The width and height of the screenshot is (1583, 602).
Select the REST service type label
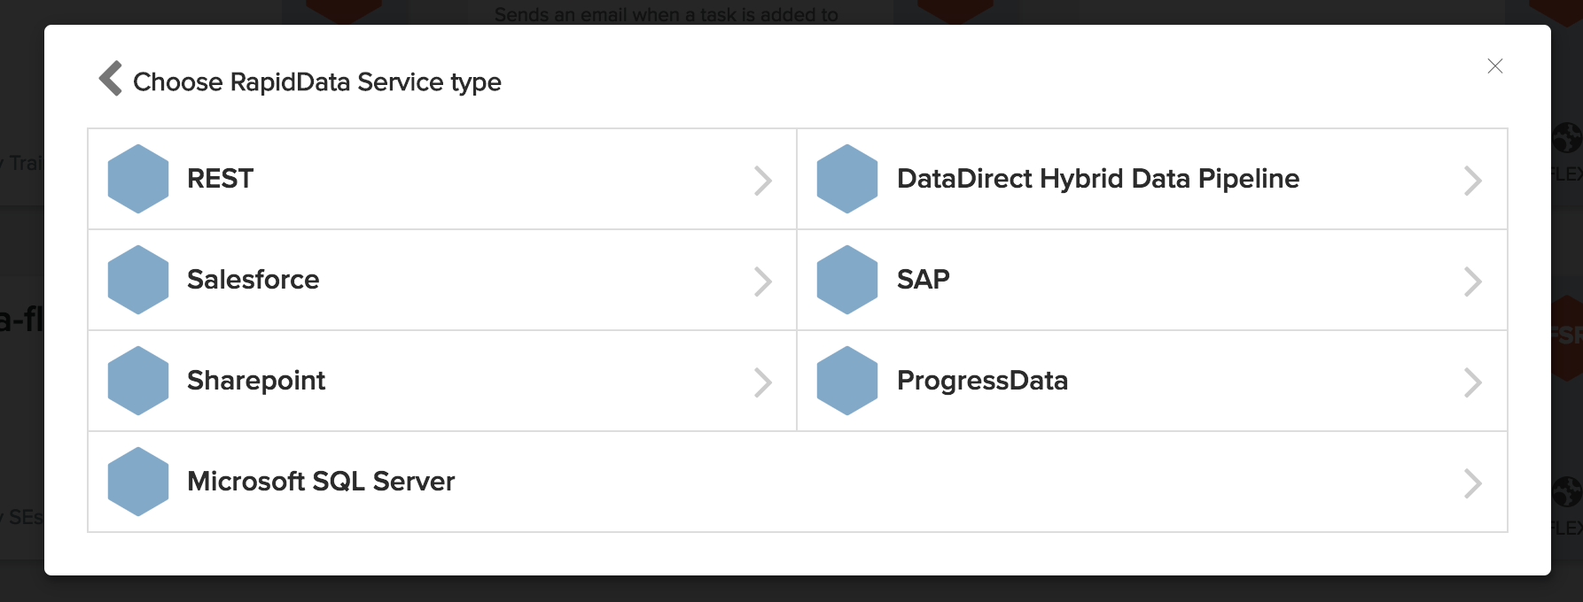[x=220, y=179]
